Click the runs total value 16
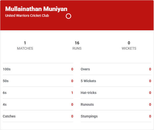Image resolution: width=154 pixels, height=130 pixels. [77, 43]
